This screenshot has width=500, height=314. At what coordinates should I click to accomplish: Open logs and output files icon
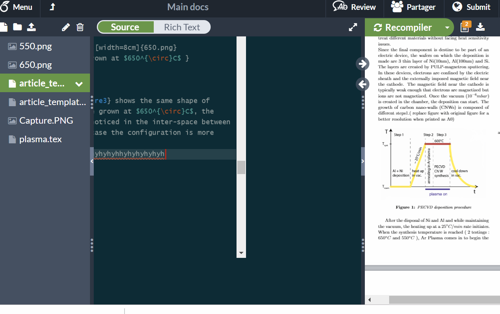tap(465, 26)
